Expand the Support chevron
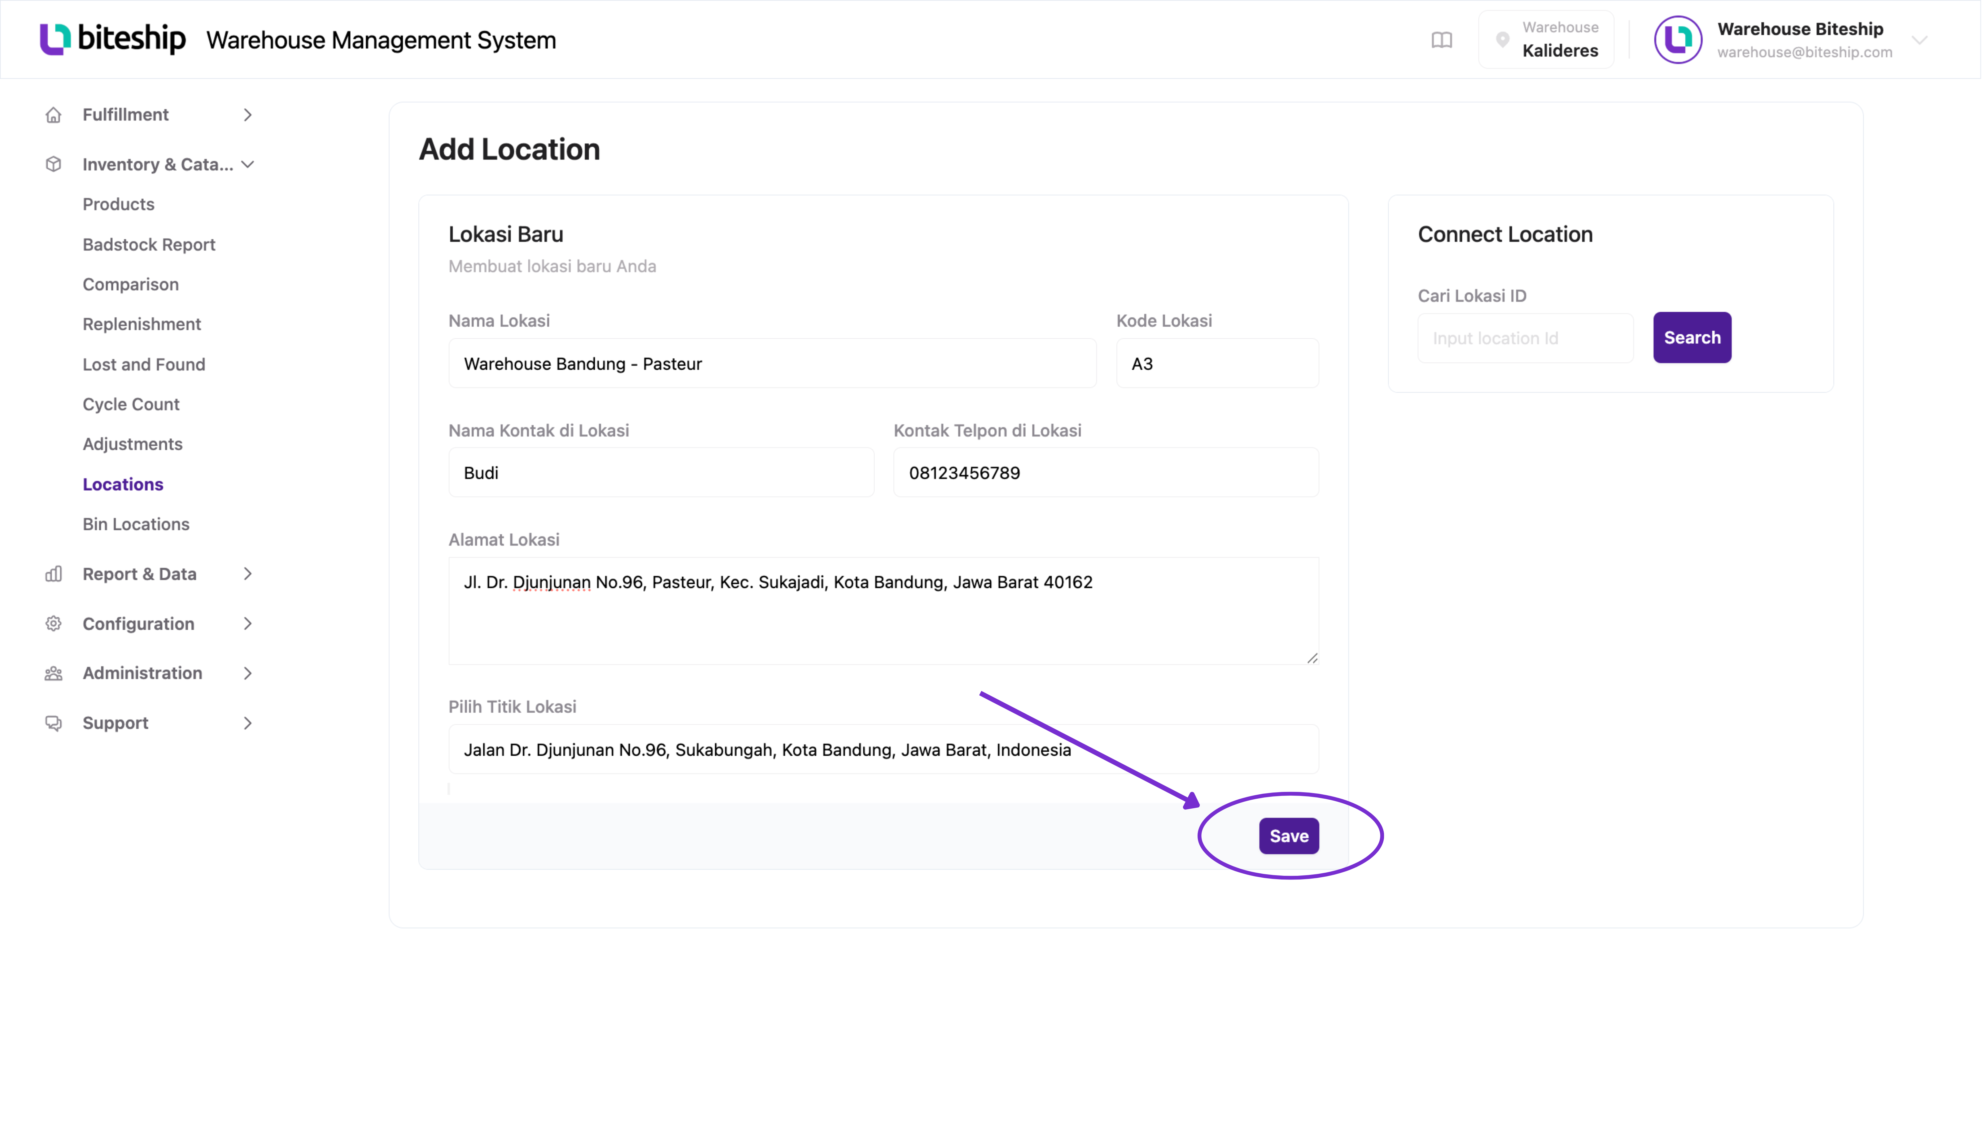This screenshot has height=1125, width=1982. coord(247,723)
